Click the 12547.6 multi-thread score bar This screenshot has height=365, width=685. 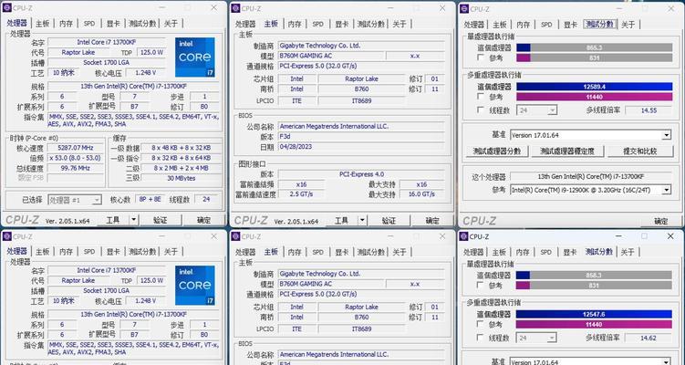(594, 314)
